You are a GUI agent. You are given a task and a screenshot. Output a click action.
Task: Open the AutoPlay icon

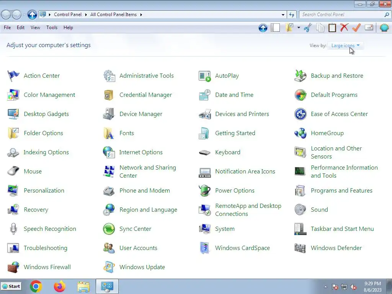coord(205,76)
